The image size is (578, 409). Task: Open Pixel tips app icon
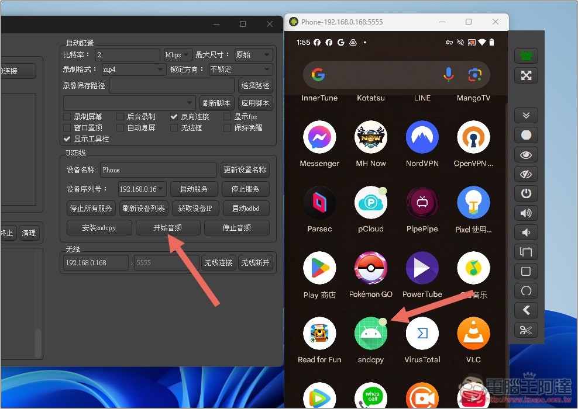(x=473, y=203)
